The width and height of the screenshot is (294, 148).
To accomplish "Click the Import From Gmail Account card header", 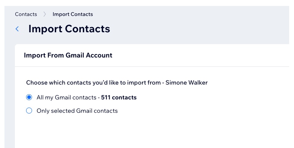I will pyautogui.click(x=152, y=55).
